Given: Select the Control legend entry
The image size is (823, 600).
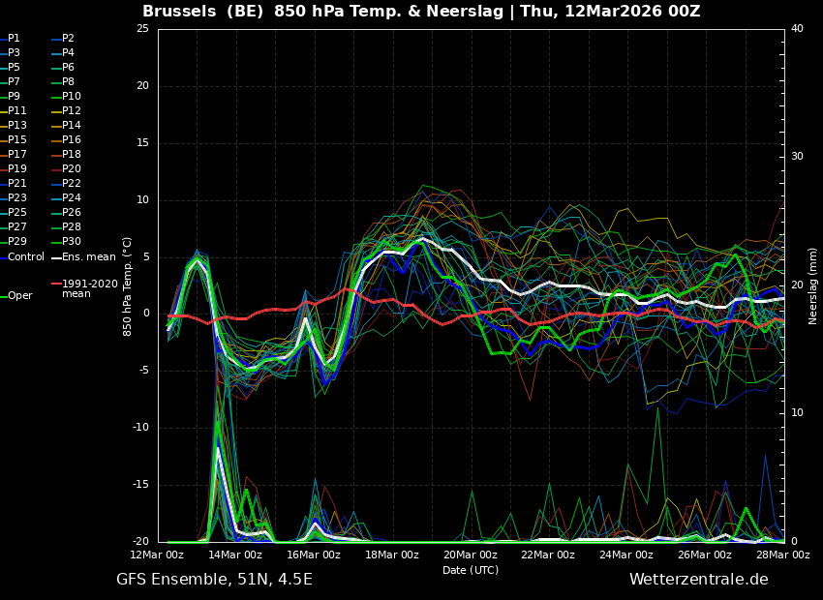Looking at the screenshot, I should (26, 257).
